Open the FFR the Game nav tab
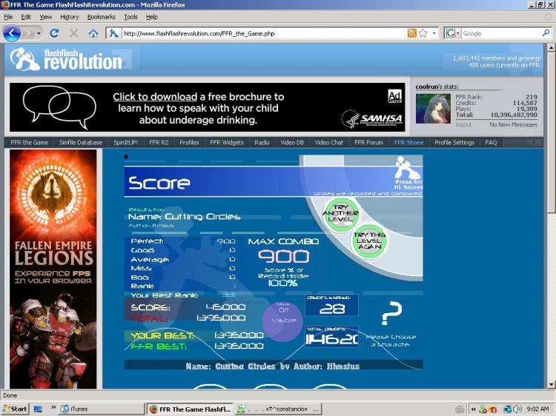Viewport: 556px width, 416px height. click(x=29, y=142)
